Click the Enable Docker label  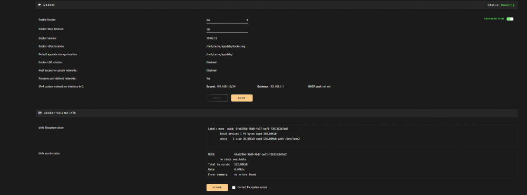(x=47, y=20)
